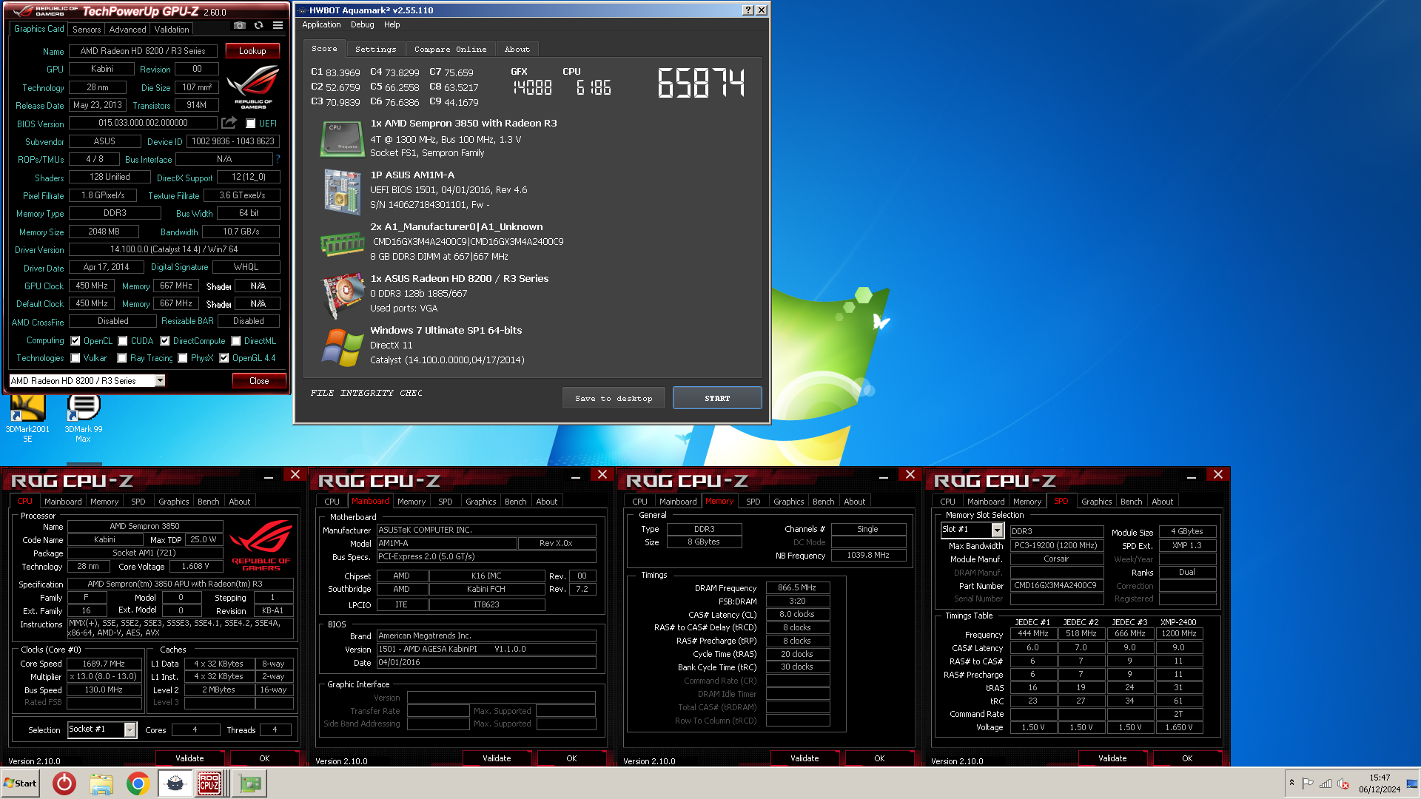Open the Windows Start button
The height and width of the screenshot is (799, 1421).
click(x=20, y=783)
